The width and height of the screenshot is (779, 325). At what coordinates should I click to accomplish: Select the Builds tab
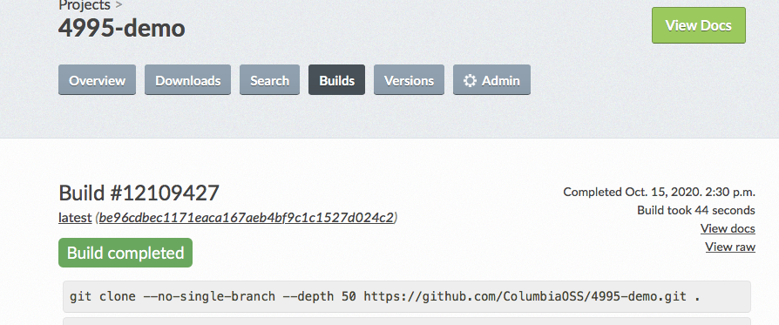tap(337, 79)
